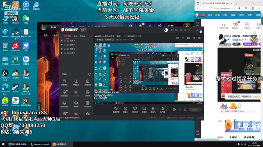
Task: Open mode switch pill beside 直播伴侣 logo
Action: pos(84,30)
